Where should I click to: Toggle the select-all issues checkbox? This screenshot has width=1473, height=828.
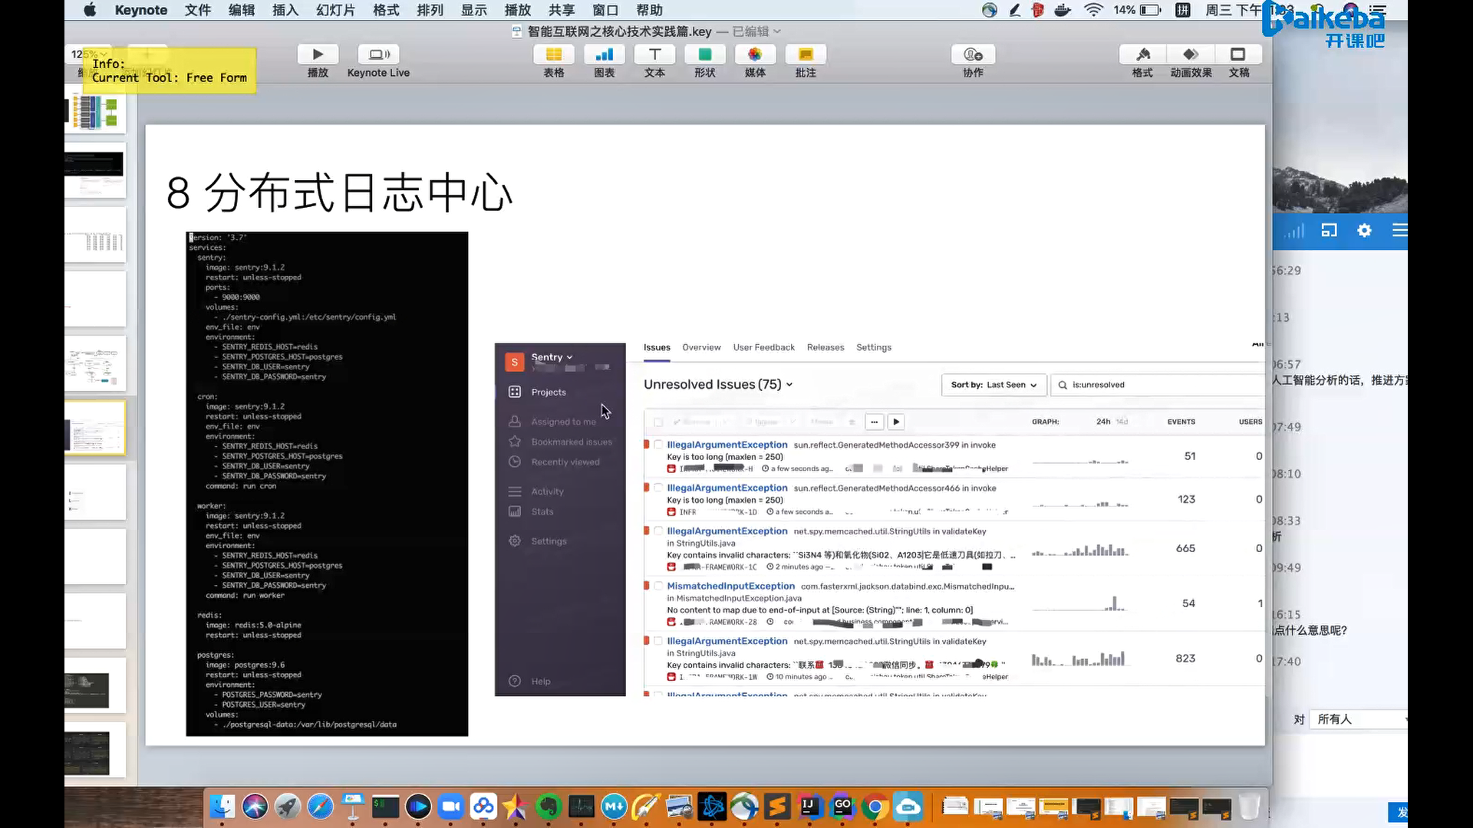[658, 422]
